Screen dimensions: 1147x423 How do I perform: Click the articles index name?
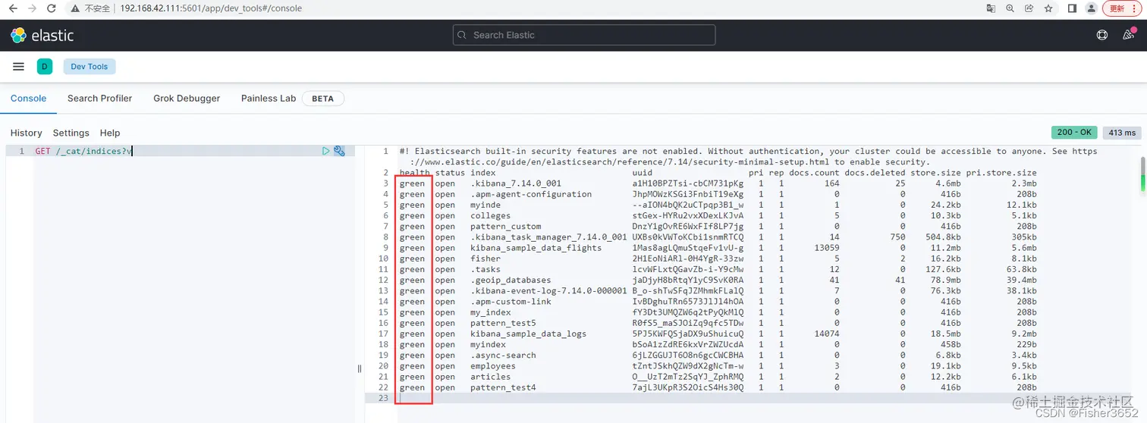(490, 377)
